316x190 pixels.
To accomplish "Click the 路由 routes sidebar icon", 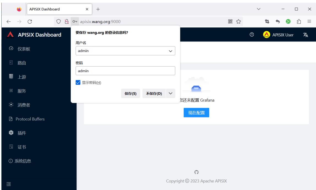I will point(11,62).
